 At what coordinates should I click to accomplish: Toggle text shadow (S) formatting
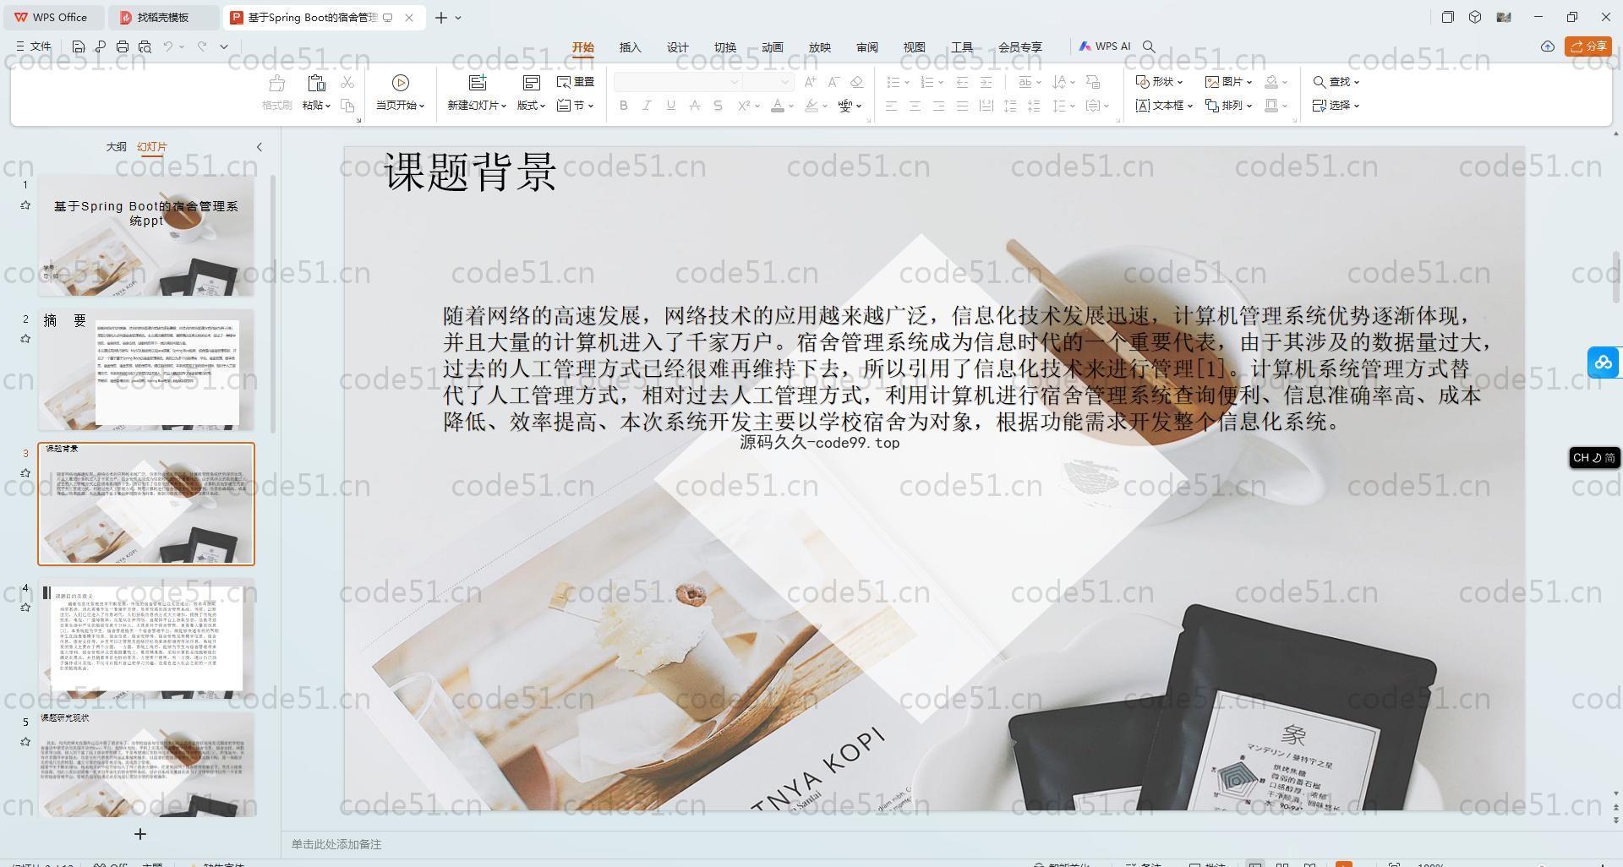[718, 106]
